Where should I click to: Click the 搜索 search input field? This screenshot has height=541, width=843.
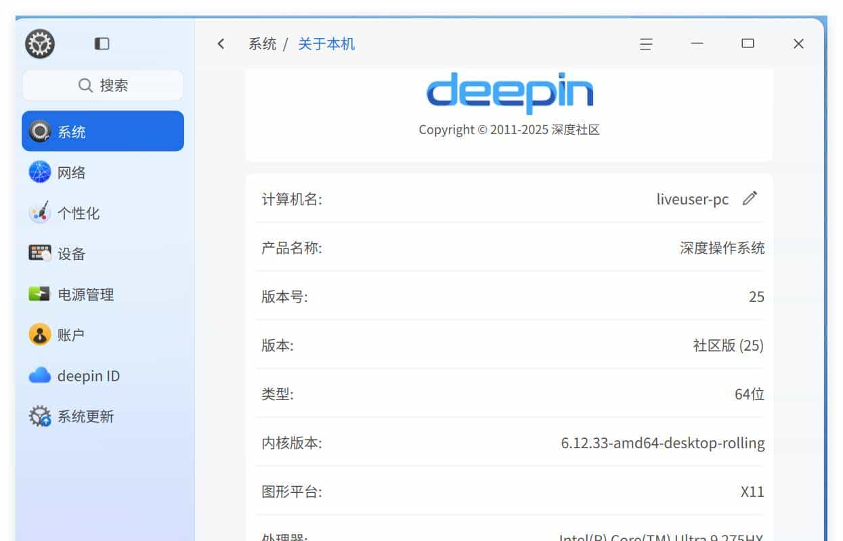[x=103, y=85]
